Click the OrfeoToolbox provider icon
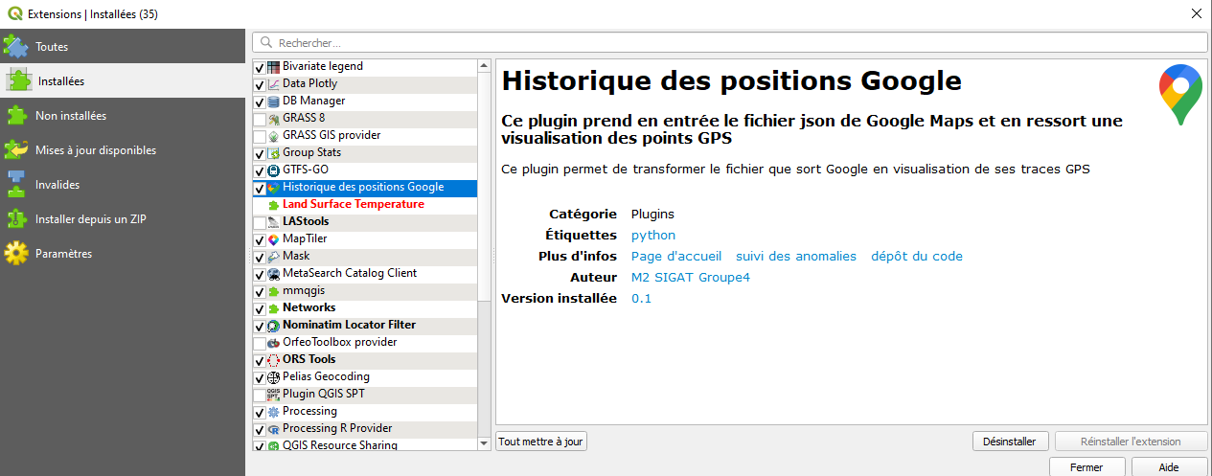 coord(273,343)
